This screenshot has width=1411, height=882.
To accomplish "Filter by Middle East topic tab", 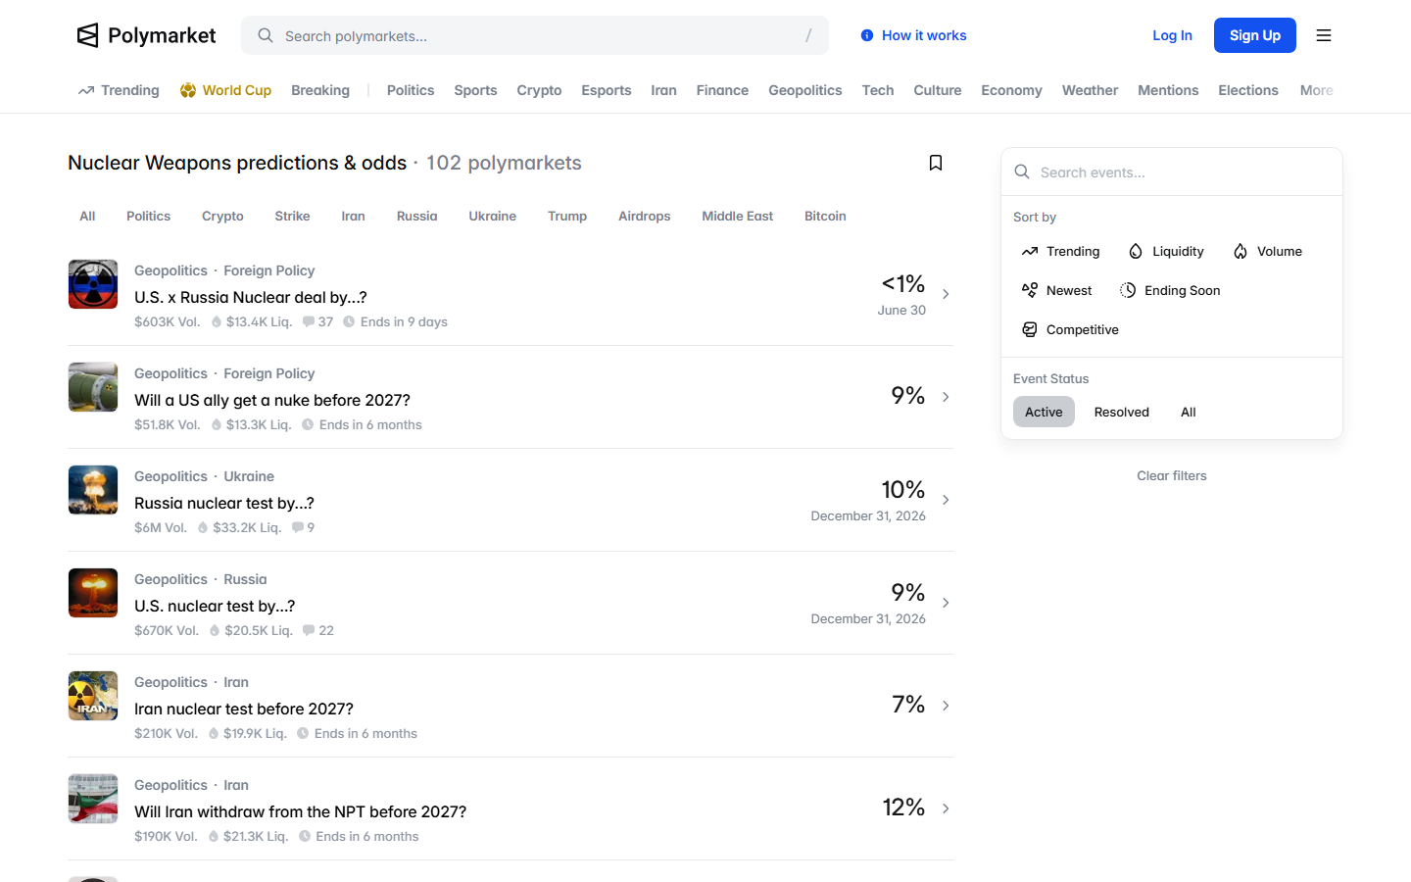I will click(737, 216).
